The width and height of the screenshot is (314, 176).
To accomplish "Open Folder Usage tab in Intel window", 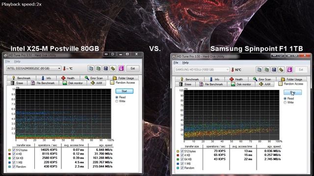I will point(123,78).
